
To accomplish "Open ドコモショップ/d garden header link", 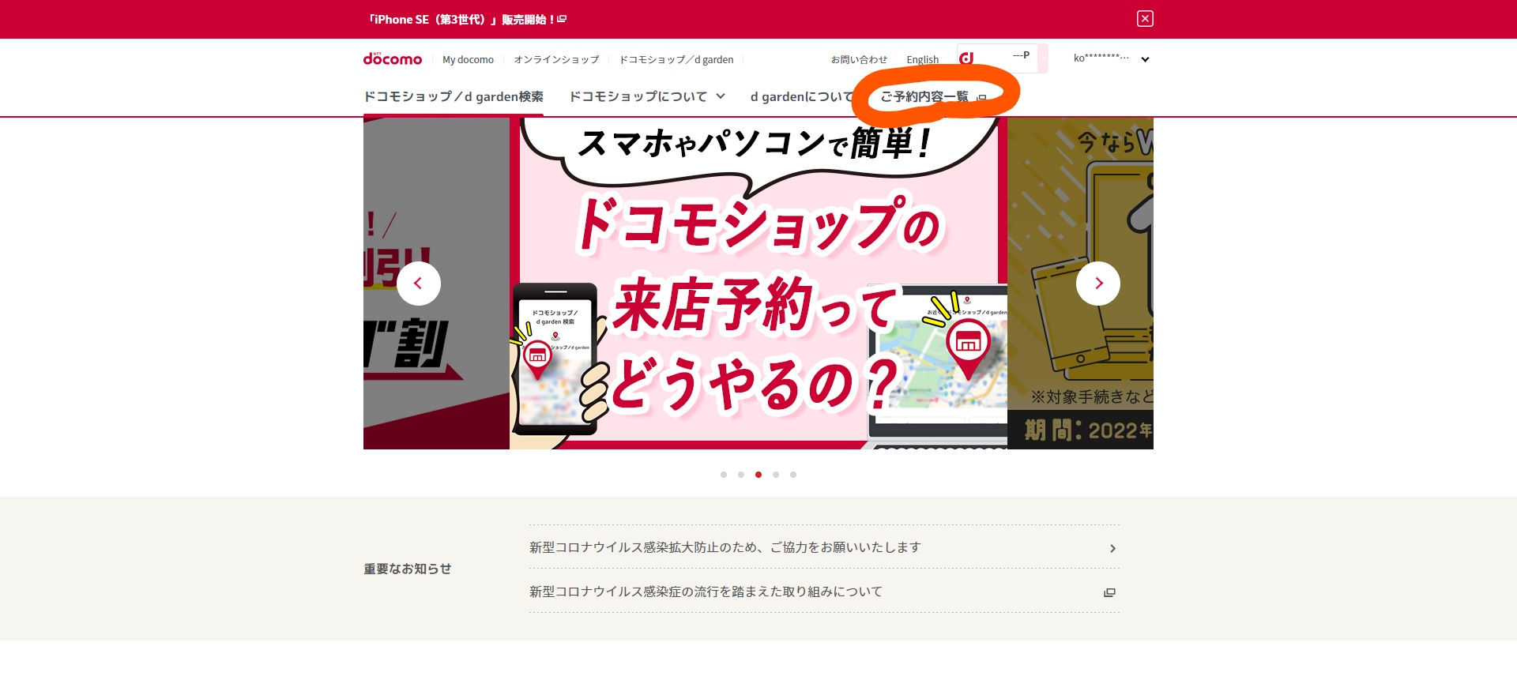I will pos(676,59).
